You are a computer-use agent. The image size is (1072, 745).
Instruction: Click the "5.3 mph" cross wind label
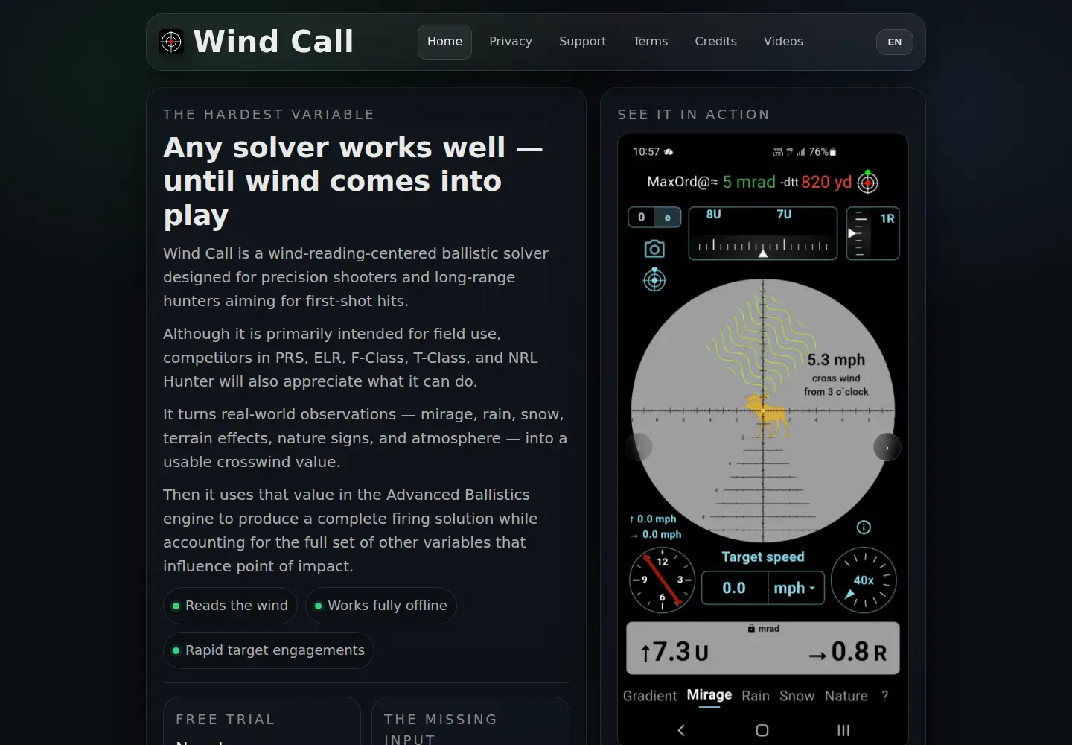click(x=836, y=360)
